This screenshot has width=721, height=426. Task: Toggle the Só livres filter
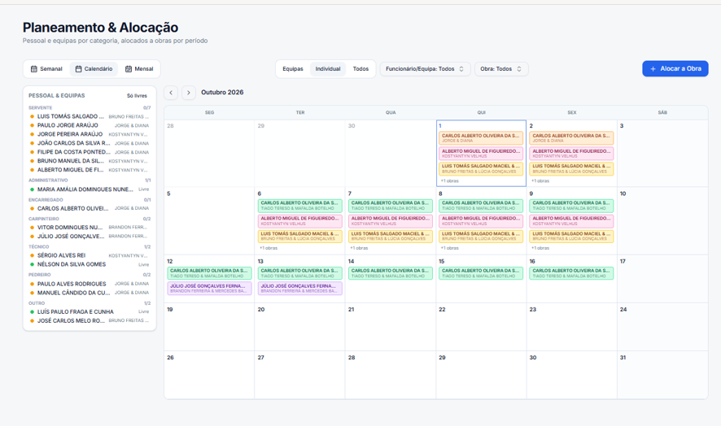(x=137, y=96)
